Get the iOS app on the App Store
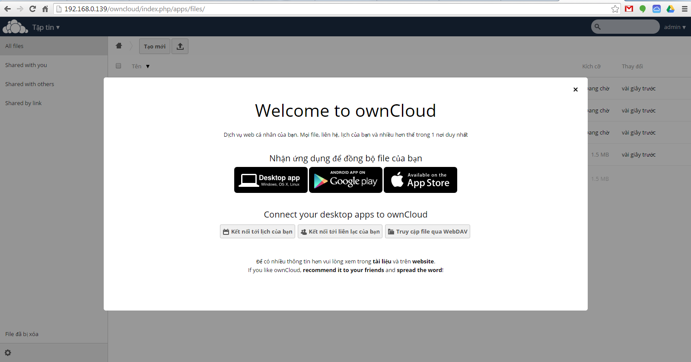The image size is (691, 362). point(420,180)
